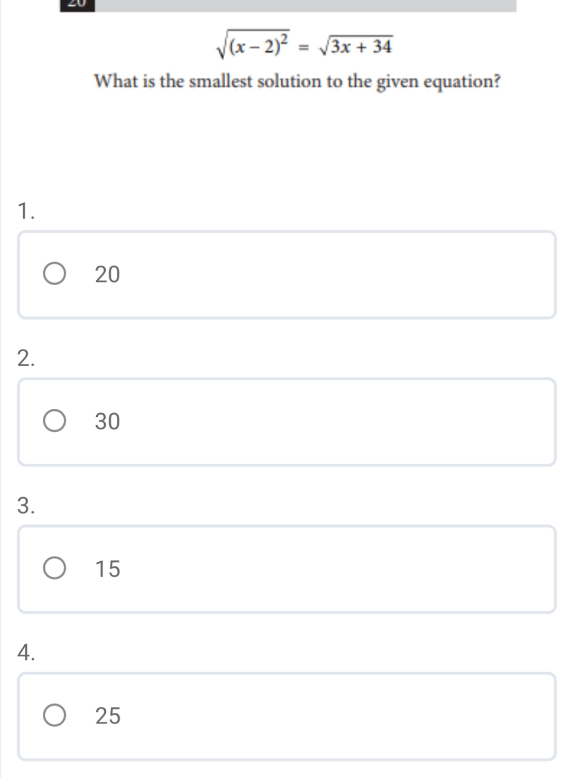Click the option number label 3.
Viewport: 561px width, 778px height.
click(26, 505)
